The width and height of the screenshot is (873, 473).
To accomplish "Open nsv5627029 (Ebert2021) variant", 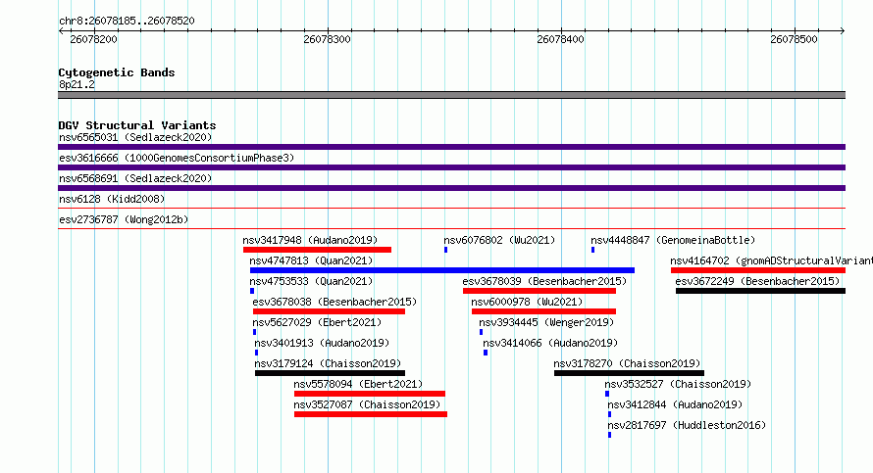I will 317,322.
